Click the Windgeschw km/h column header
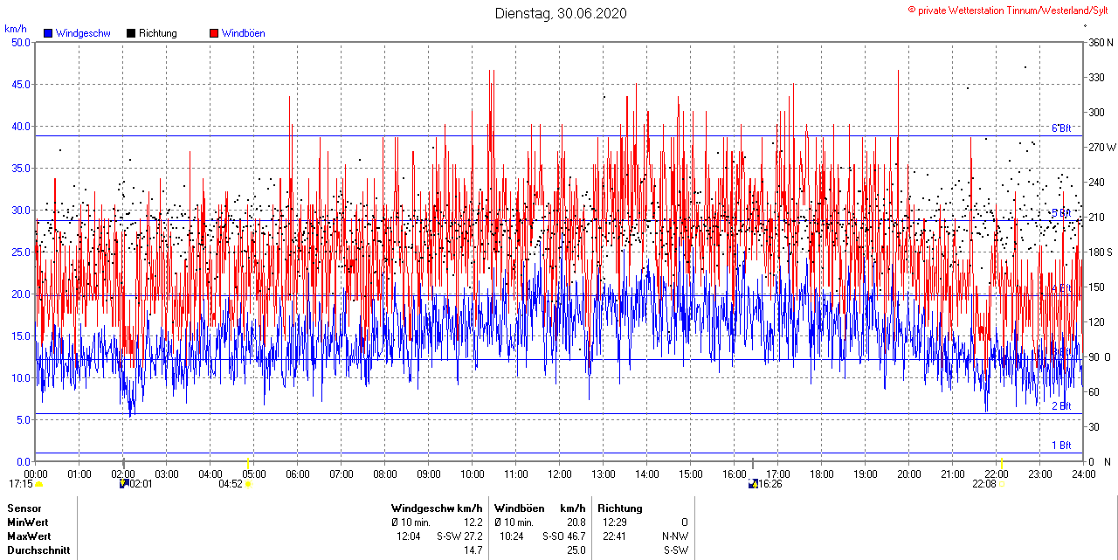This screenshot has height=560, width=1118. [438, 508]
